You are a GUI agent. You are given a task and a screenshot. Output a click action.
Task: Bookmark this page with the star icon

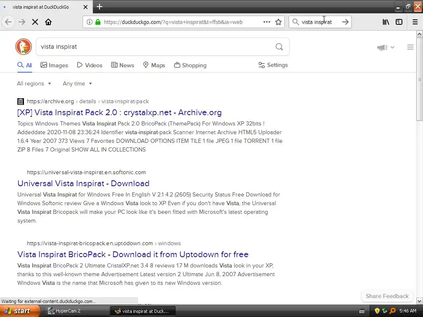(x=278, y=22)
